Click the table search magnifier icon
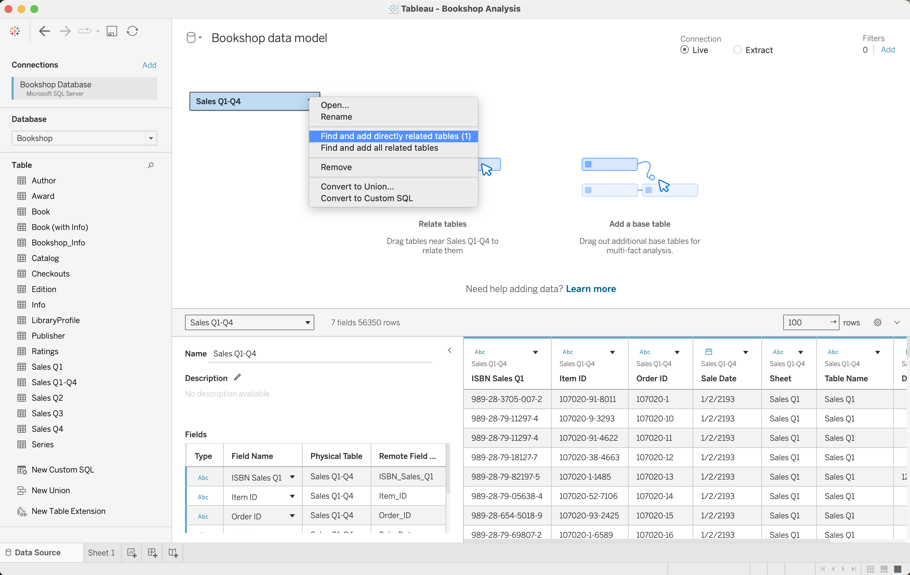 coord(150,165)
